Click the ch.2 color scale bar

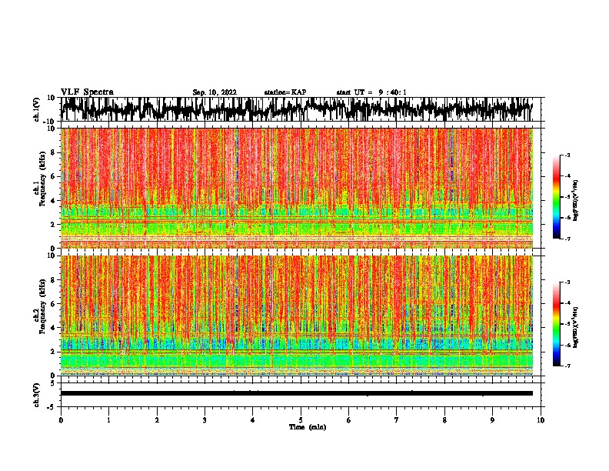click(557, 324)
